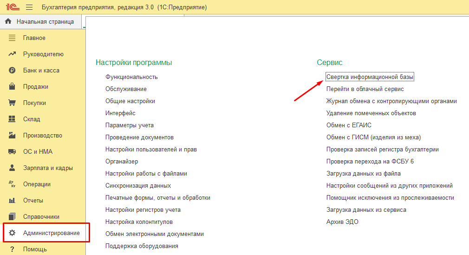This screenshot has height=255, width=469.
Task: Click the Банк и касса ruble icon
Action: (12, 70)
